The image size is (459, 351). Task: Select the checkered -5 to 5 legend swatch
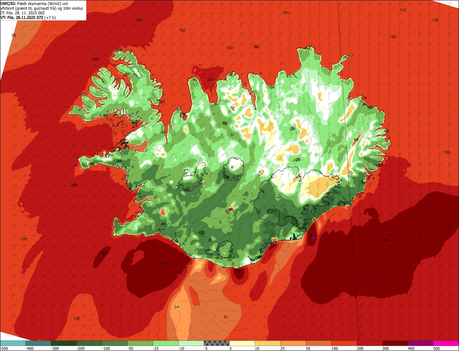pos(217,343)
